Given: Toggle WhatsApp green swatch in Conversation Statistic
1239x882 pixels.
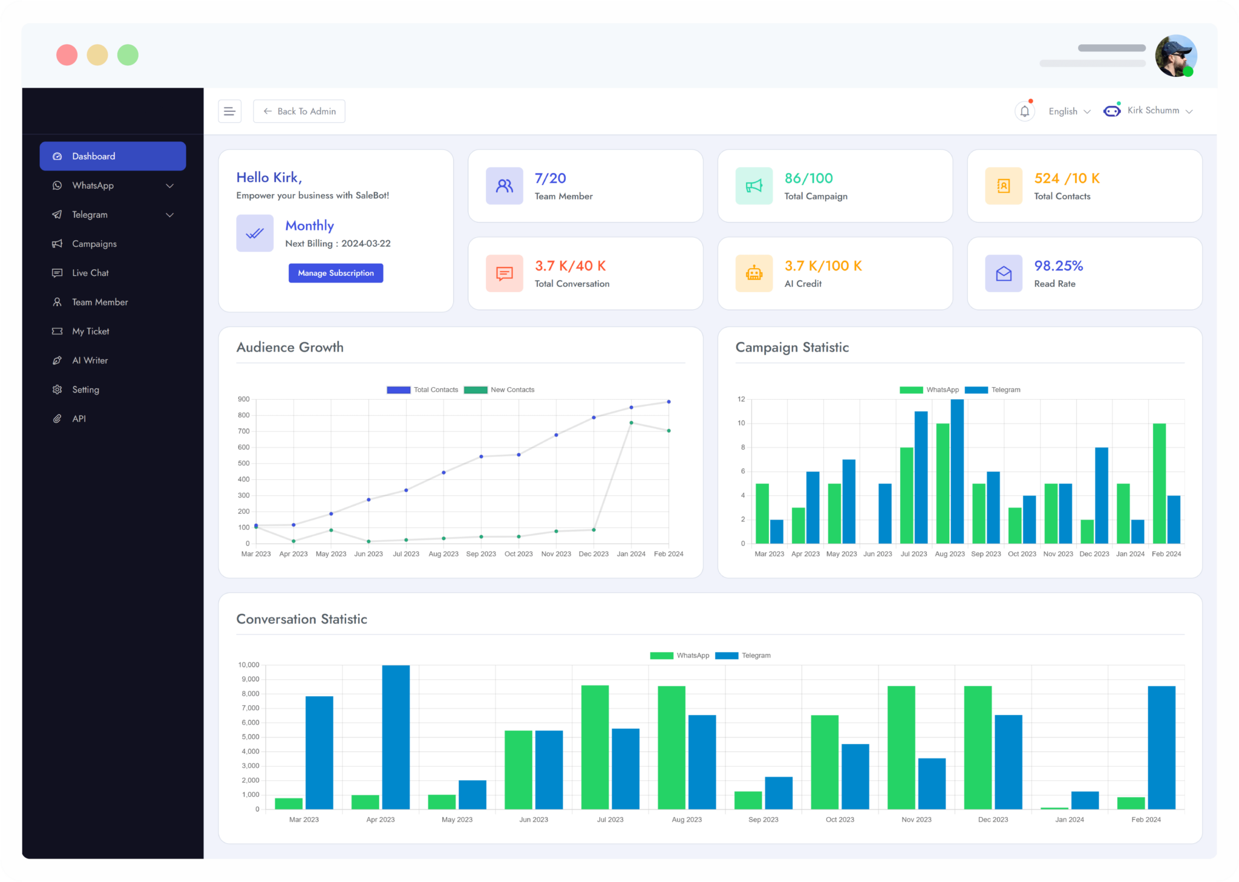Looking at the screenshot, I should [x=661, y=655].
